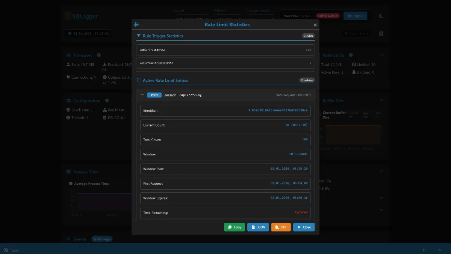Viewport: 451px width, 254px height.
Task: Click the 2 entries badge
Action: tap(307, 80)
